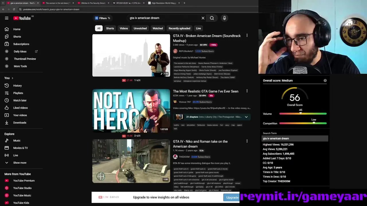Viewport: 367px width, 206px height.
Task: Switch to High-Resolution-World-Map tab
Action: (x=164, y=3)
